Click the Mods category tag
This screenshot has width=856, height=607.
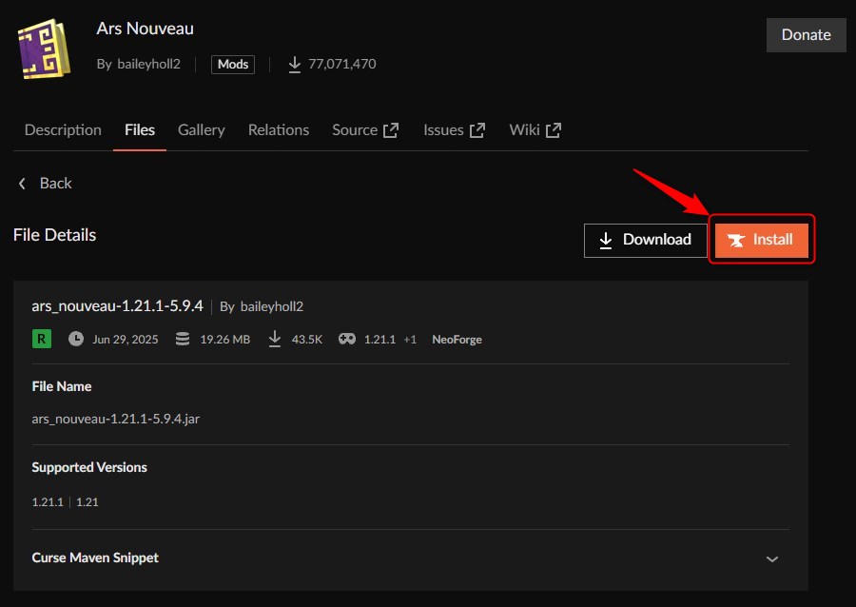233,65
